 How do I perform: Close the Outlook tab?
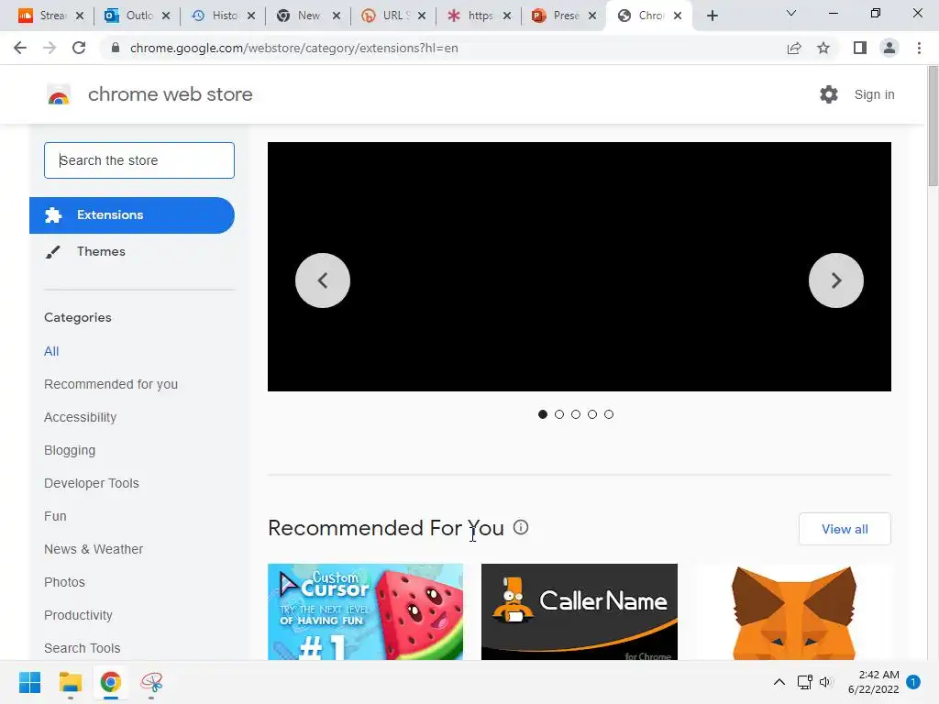click(166, 16)
